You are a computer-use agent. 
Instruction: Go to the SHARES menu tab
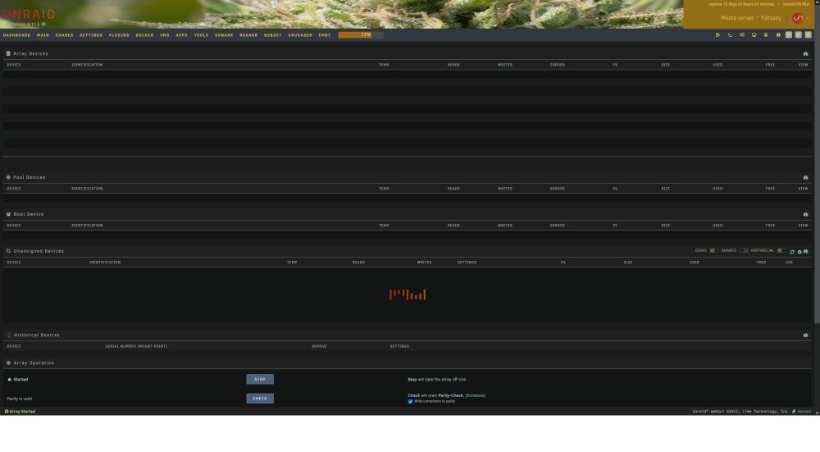[x=64, y=35]
